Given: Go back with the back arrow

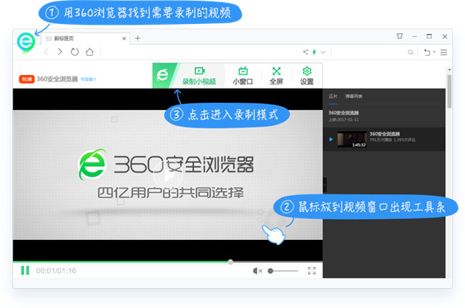Looking at the screenshot, I should (x=46, y=52).
